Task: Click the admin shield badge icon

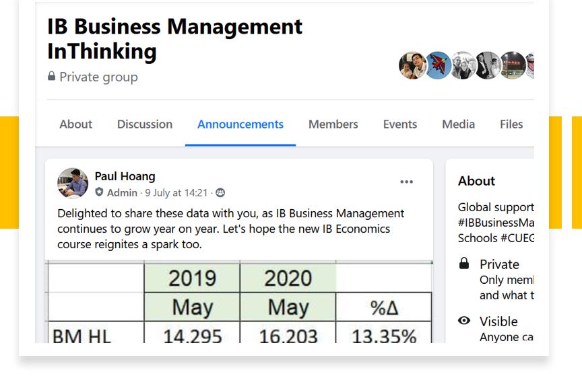Action: click(x=100, y=193)
